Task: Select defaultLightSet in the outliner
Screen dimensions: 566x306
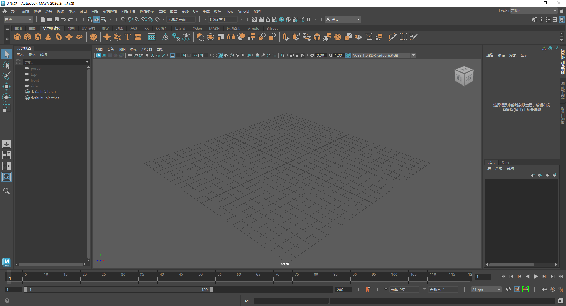Action: (x=43, y=92)
